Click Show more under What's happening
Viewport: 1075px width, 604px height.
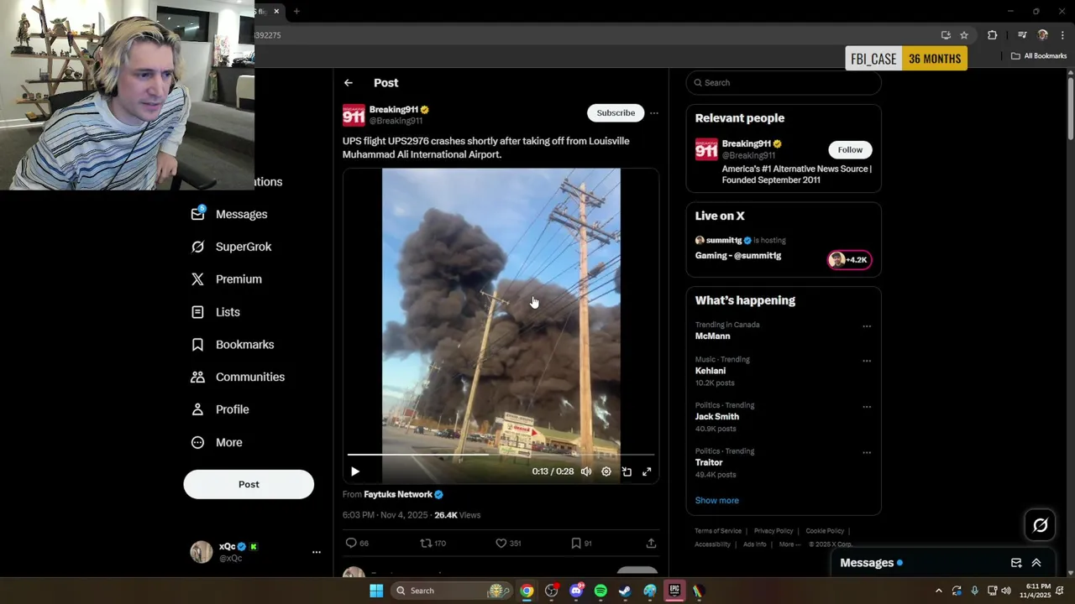coord(717,500)
